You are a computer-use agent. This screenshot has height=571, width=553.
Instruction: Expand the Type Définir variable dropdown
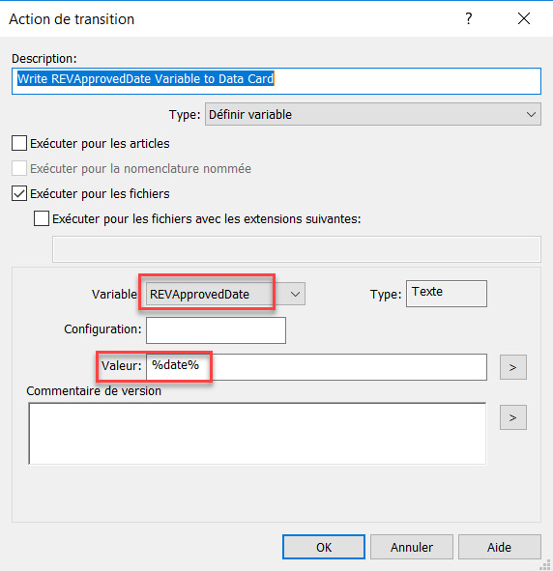coord(373,114)
